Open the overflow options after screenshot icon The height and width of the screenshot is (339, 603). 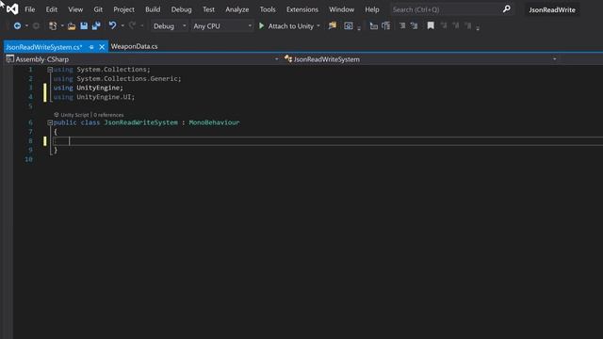(359, 27)
